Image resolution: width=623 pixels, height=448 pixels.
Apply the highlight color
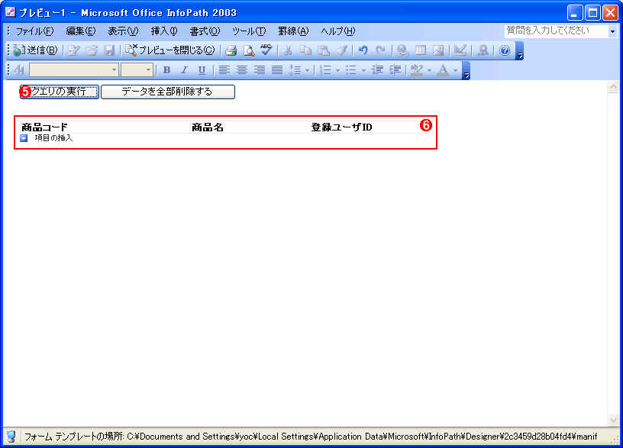point(416,70)
